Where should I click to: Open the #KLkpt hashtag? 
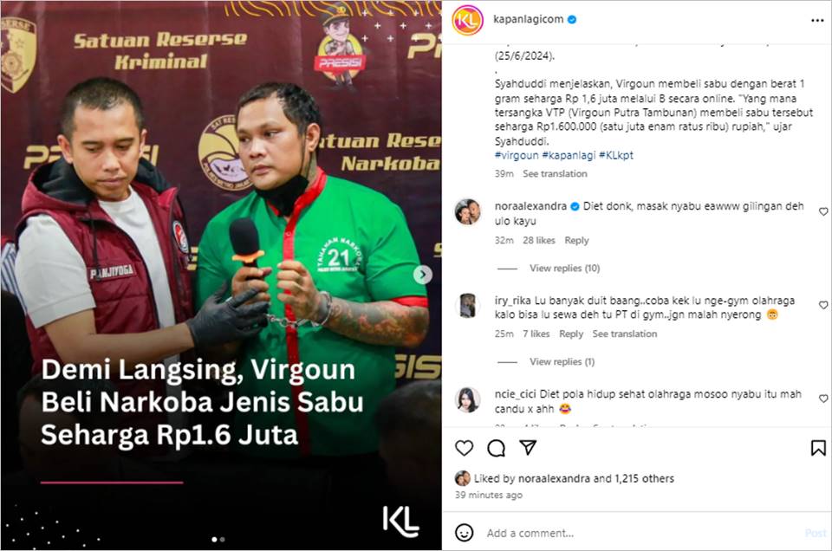point(616,155)
